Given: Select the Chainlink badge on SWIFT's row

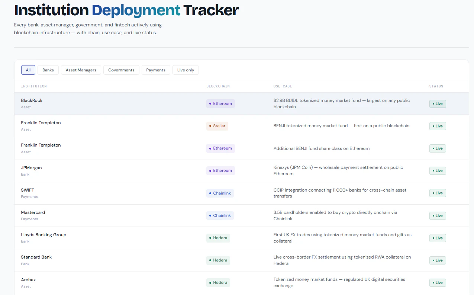Looking at the screenshot, I should pyautogui.click(x=220, y=193).
